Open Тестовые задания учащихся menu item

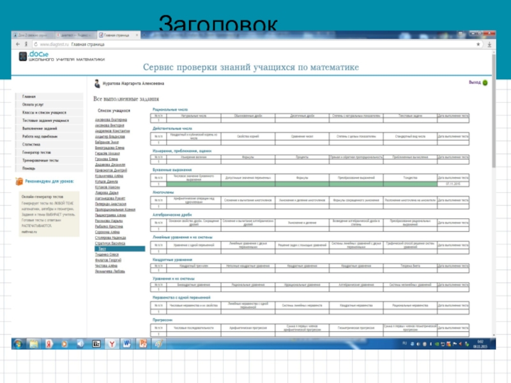pyautogui.click(x=49, y=121)
